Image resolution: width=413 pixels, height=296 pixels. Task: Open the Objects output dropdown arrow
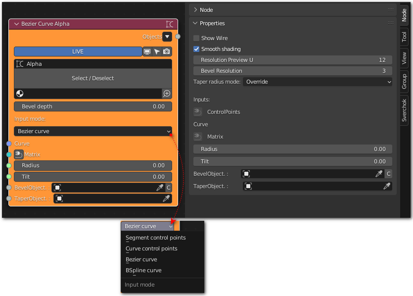[167, 37]
